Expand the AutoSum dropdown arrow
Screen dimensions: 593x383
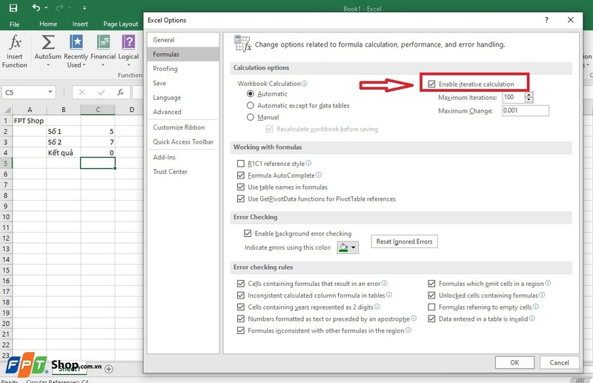pos(48,65)
